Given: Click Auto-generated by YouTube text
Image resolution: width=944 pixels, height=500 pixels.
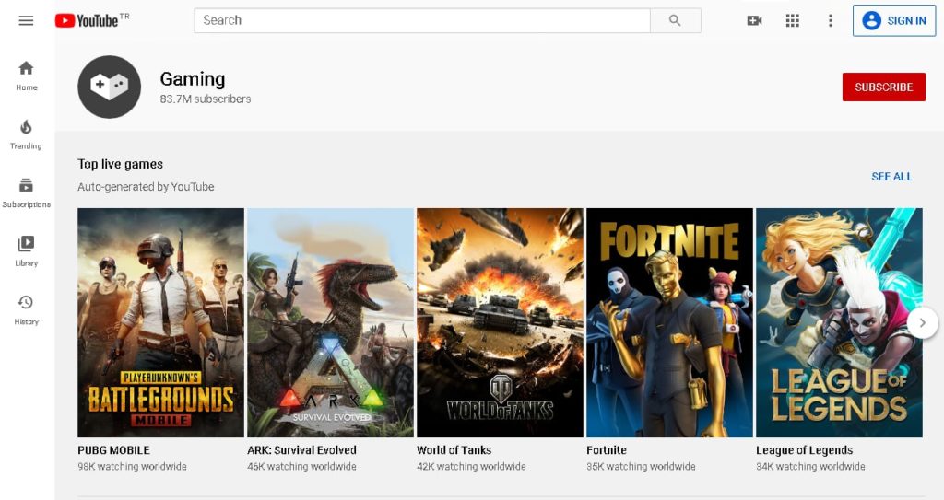Looking at the screenshot, I should point(146,187).
